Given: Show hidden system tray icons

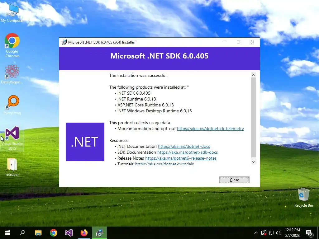Looking at the screenshot, I should click(256, 233).
